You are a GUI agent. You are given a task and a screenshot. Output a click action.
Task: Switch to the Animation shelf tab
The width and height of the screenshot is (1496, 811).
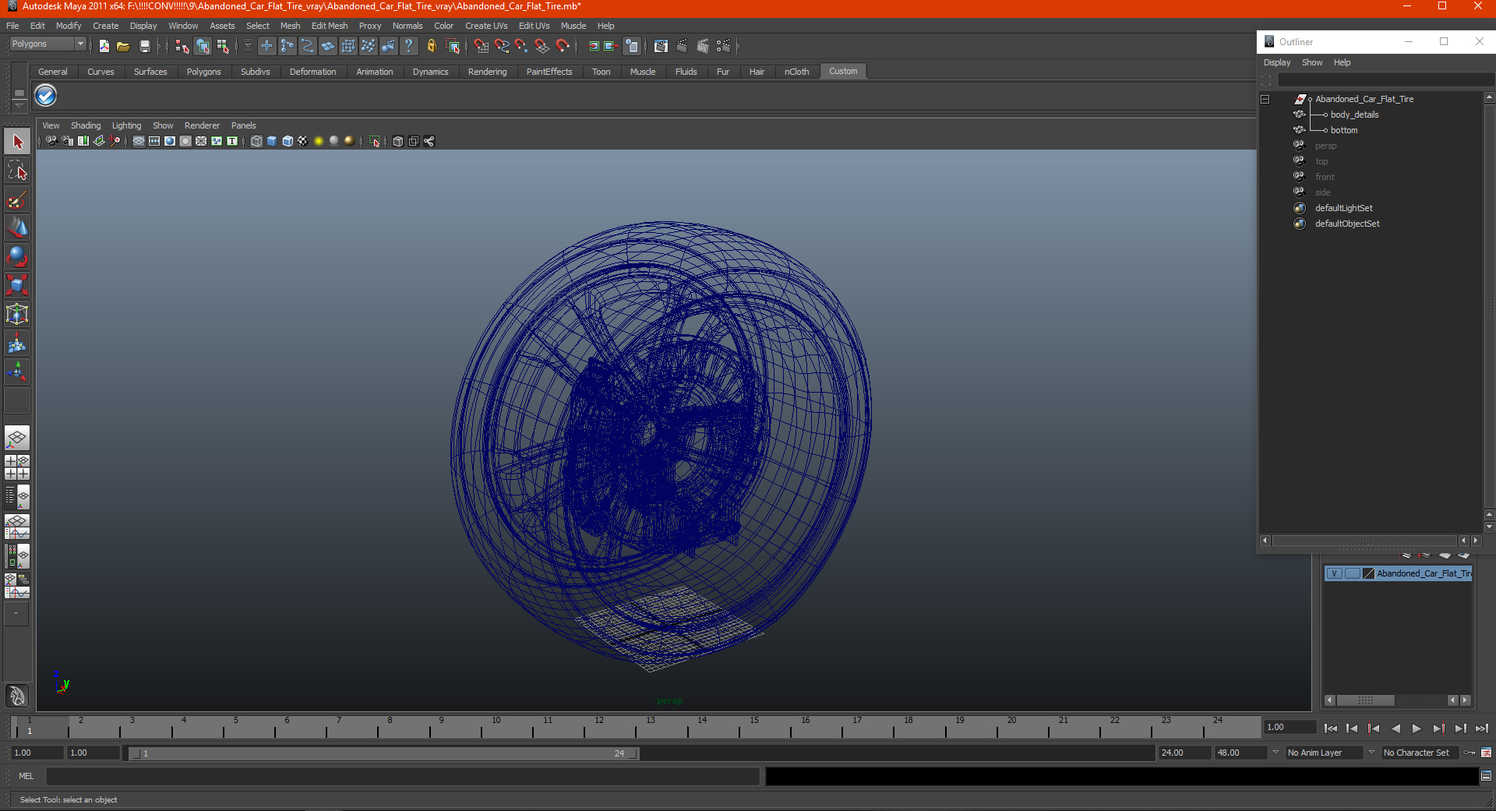coord(374,72)
